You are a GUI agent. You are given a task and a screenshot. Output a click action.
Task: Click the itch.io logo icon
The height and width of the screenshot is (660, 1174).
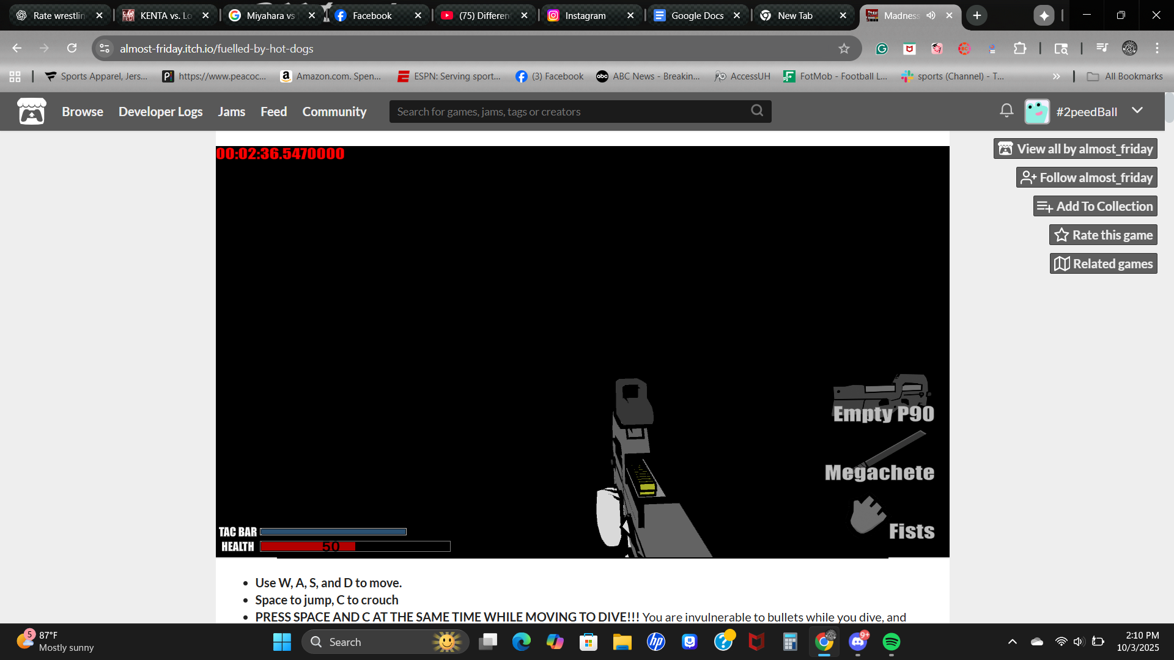(31, 112)
